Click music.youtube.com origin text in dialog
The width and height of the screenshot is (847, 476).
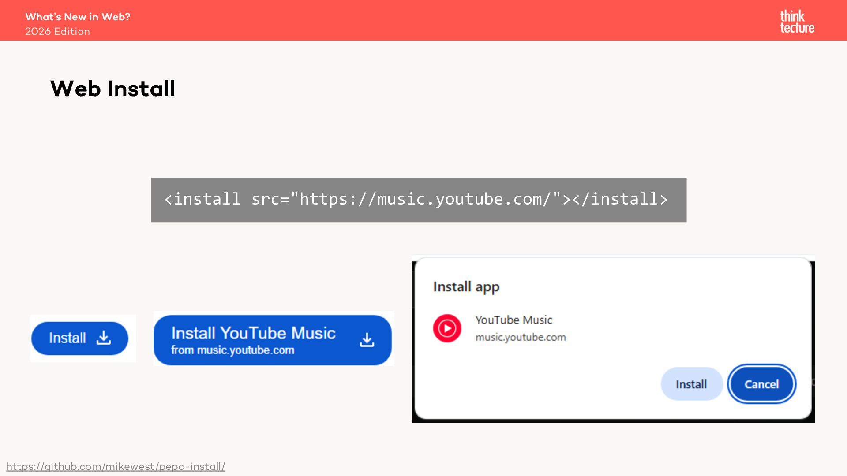click(520, 337)
